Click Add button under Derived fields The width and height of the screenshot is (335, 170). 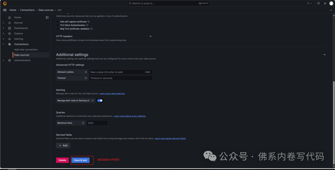63,146
